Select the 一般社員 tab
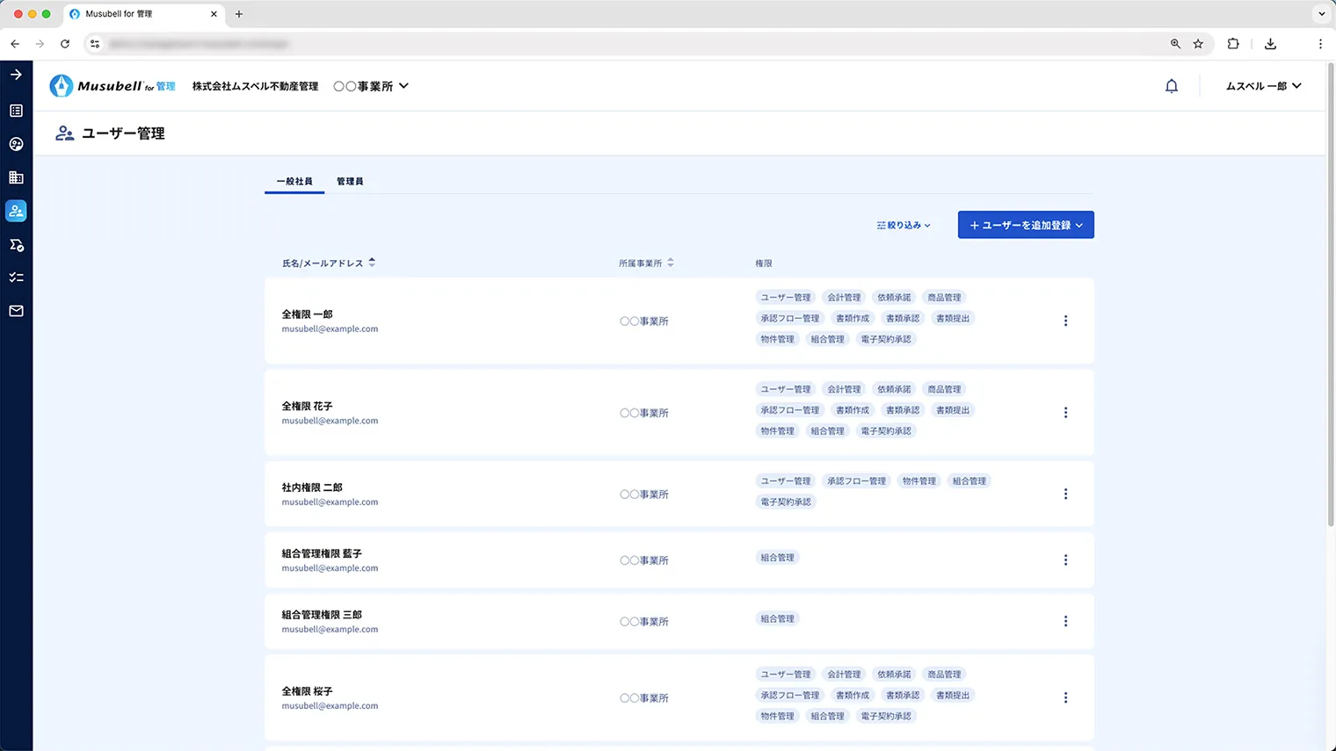1336x751 pixels. 294,181
